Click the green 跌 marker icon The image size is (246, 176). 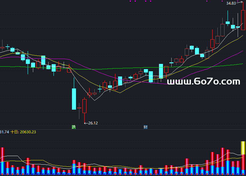click(73, 127)
